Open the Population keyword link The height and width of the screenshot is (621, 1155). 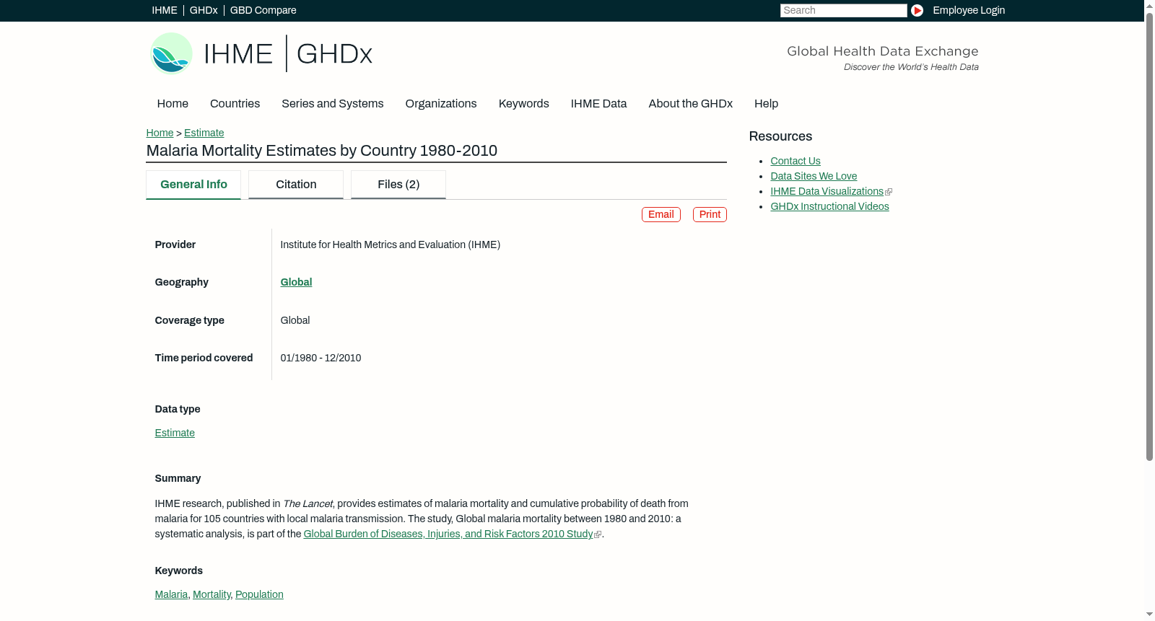click(x=259, y=594)
